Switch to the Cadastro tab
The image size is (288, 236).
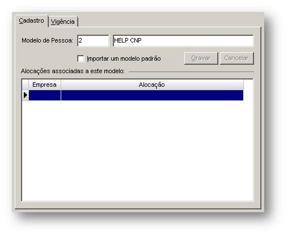pyautogui.click(x=32, y=21)
